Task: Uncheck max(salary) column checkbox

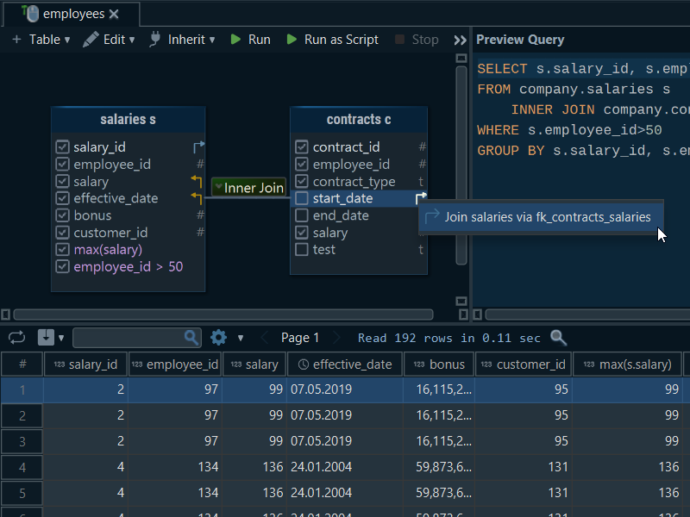Action: click(x=62, y=250)
